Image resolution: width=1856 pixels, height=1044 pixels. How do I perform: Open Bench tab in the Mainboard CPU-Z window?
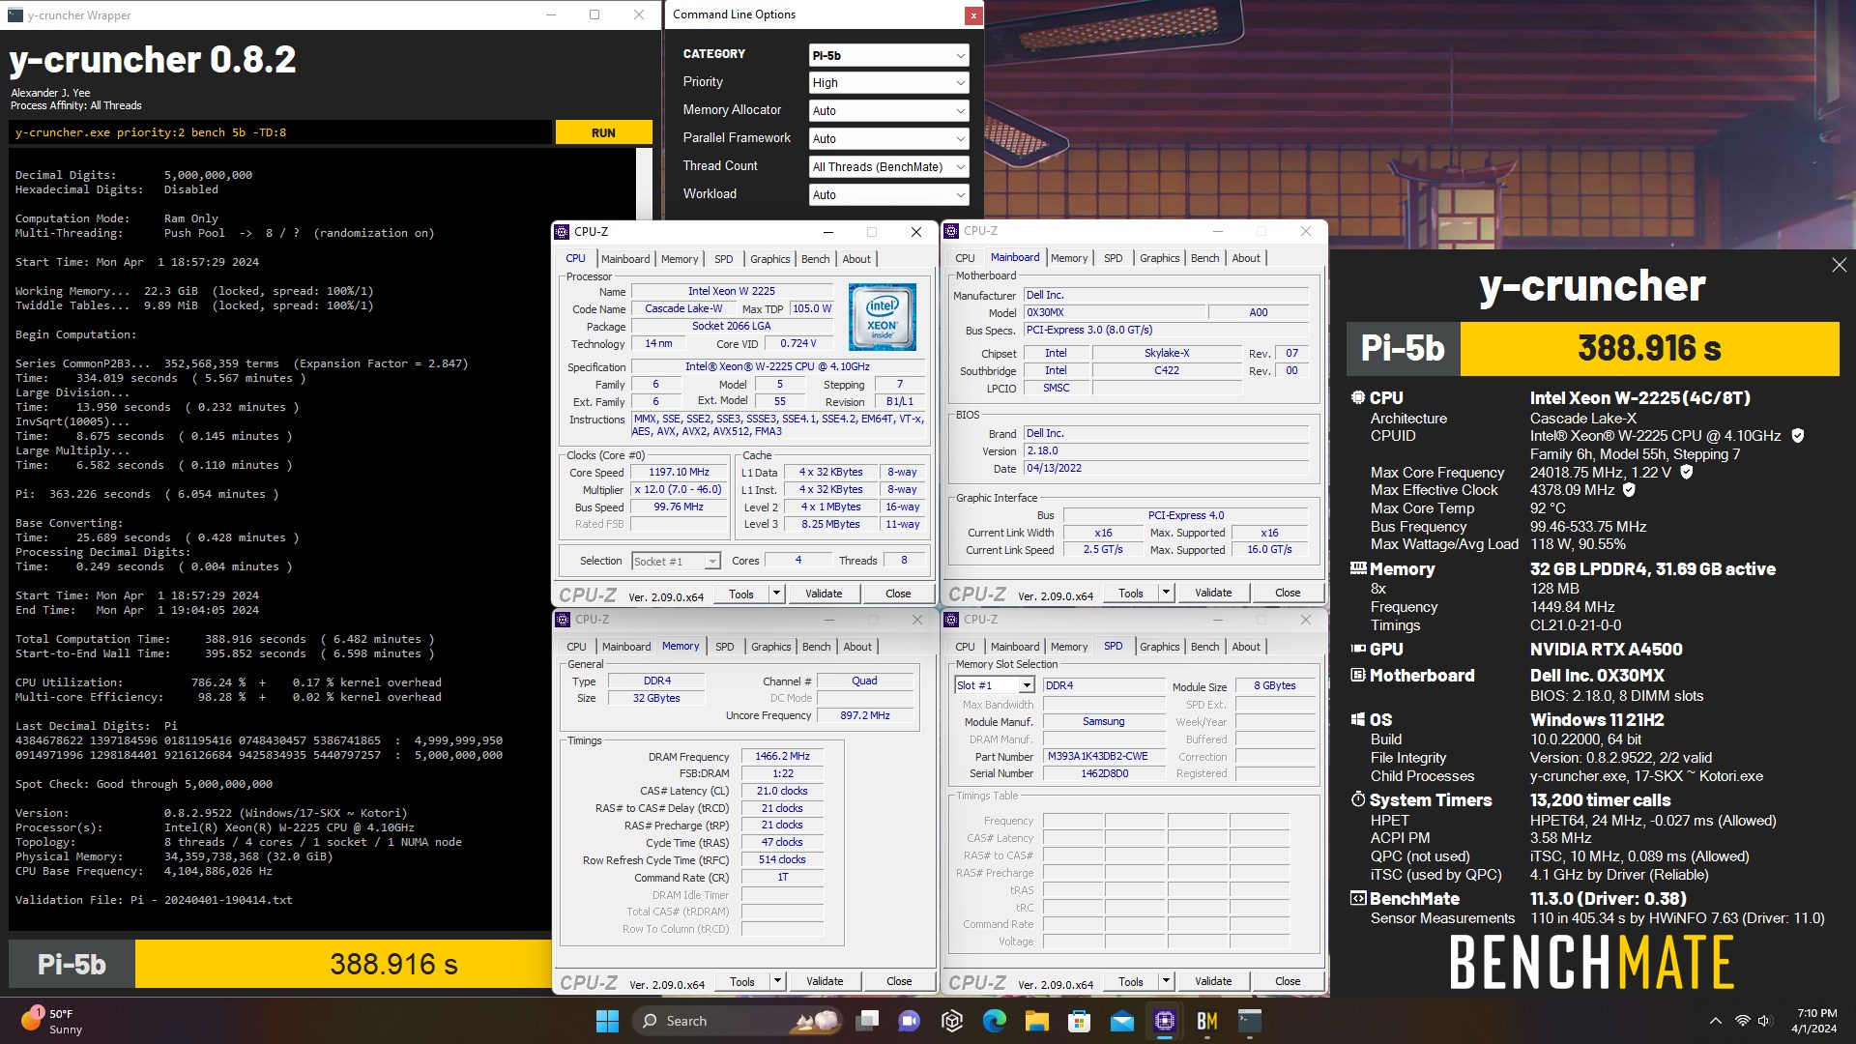point(1204,258)
